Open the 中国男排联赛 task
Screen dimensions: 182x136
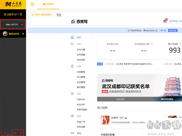[x=108, y=134]
